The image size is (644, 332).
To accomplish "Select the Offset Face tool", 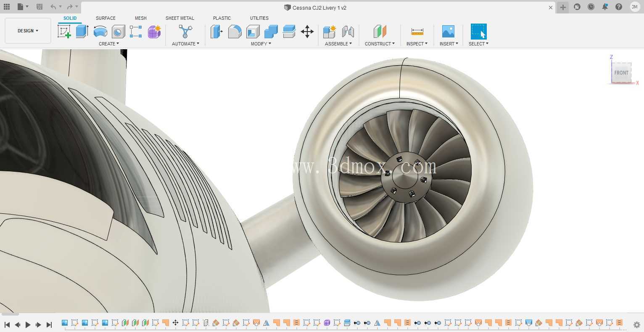I will [x=289, y=32].
